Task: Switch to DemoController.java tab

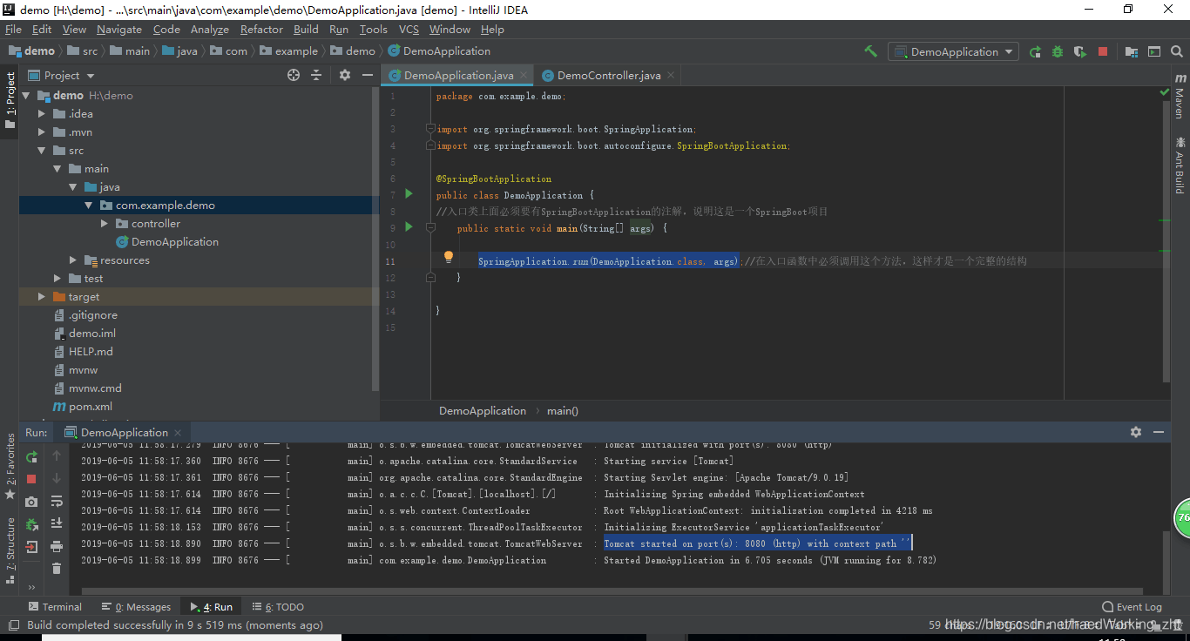Action: (x=608, y=75)
